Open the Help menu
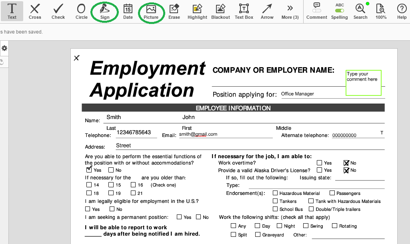 pyautogui.click(x=402, y=11)
